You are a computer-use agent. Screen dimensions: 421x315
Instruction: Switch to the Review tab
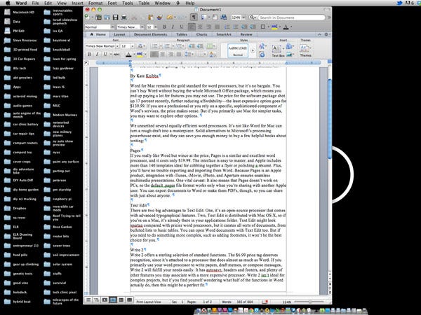[x=246, y=34]
